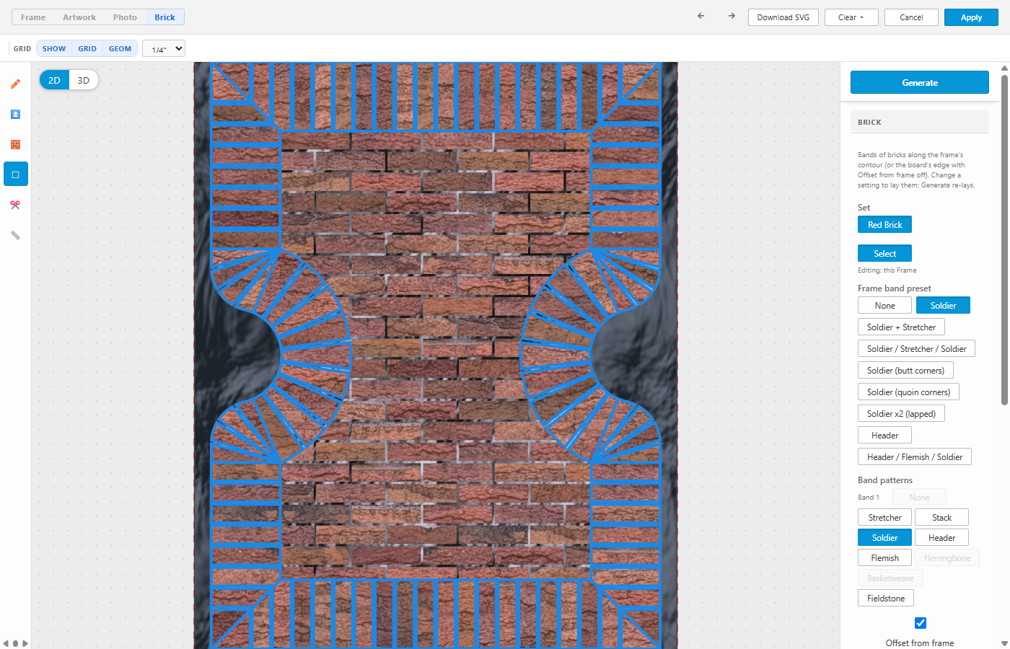Choose the scissors cut tool

tap(15, 205)
